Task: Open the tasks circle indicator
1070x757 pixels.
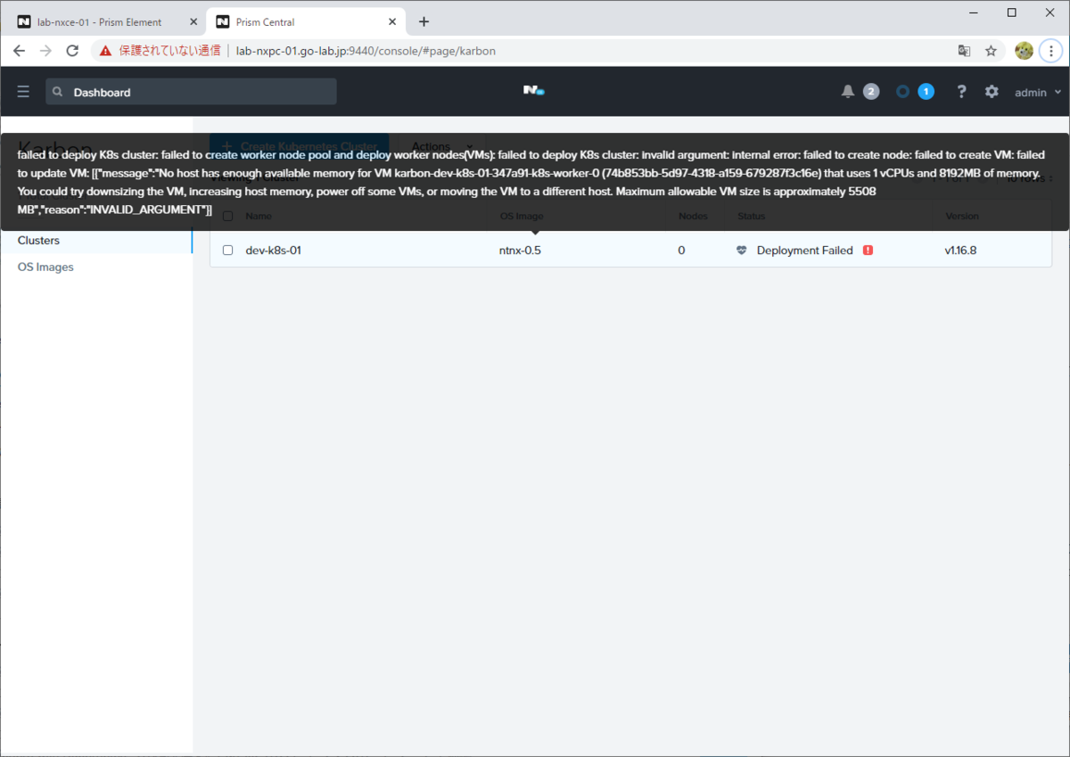Action: point(902,92)
